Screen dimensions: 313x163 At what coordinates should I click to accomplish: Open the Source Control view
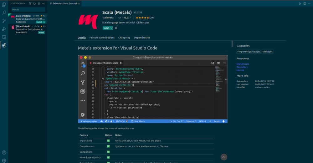pyautogui.click(x=4, y=21)
